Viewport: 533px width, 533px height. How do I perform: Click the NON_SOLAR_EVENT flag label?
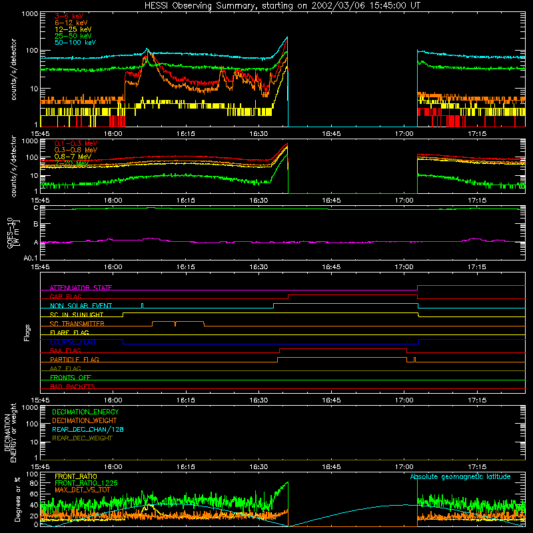[x=81, y=306]
